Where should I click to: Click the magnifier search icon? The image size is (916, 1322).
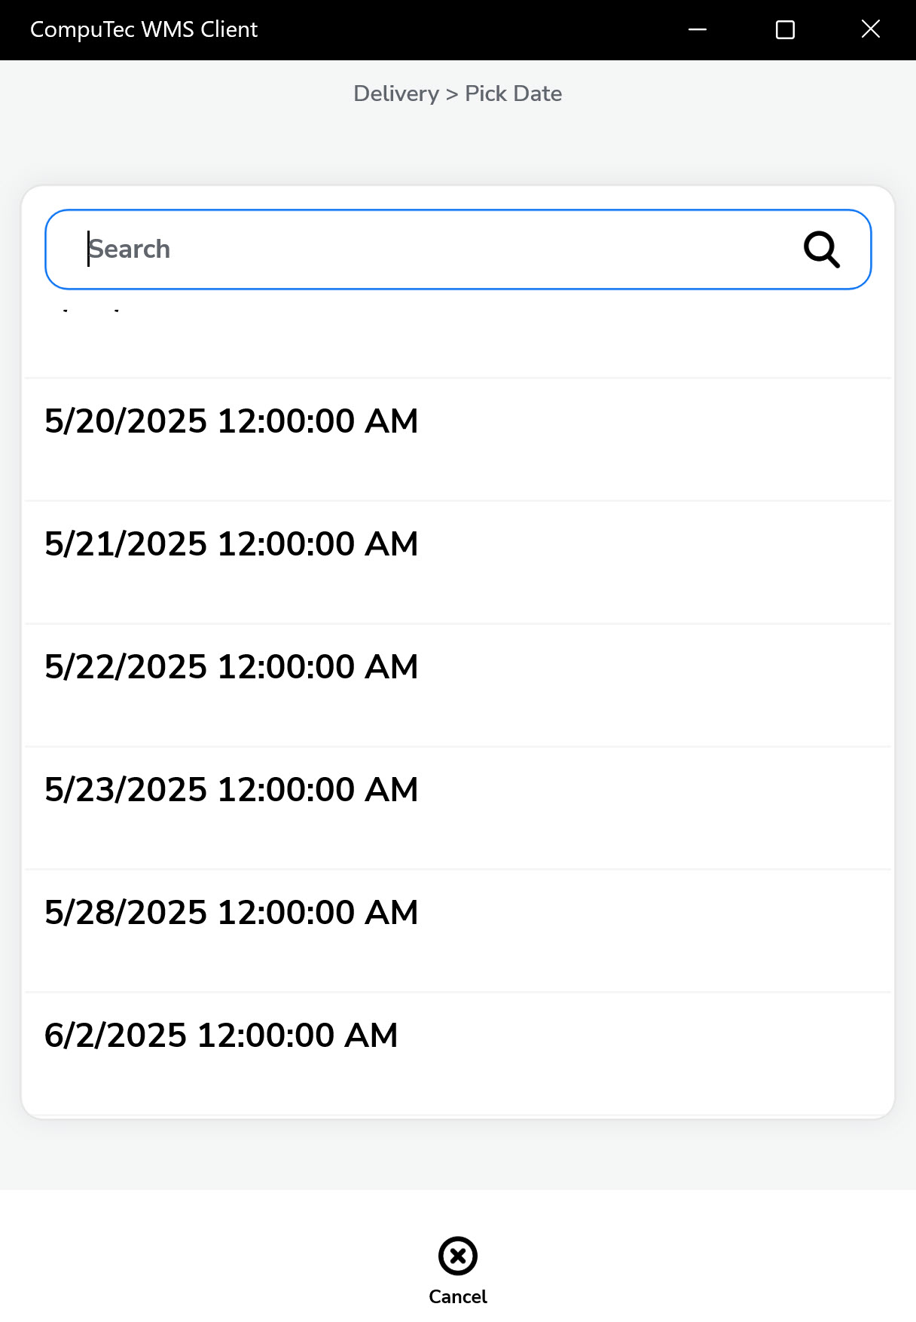(x=821, y=249)
